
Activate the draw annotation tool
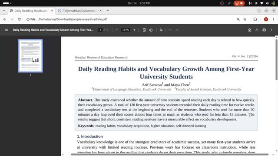[x=161, y=30]
